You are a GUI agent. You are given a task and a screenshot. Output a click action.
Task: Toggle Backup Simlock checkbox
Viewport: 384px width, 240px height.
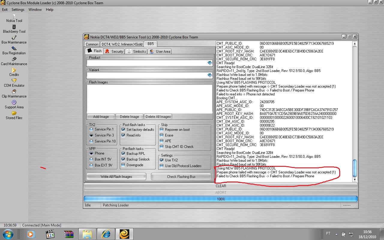coord(123,159)
